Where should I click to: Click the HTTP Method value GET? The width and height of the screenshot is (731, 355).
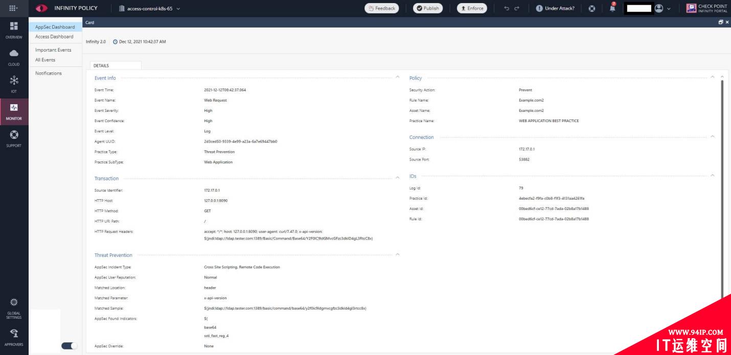(x=208, y=211)
